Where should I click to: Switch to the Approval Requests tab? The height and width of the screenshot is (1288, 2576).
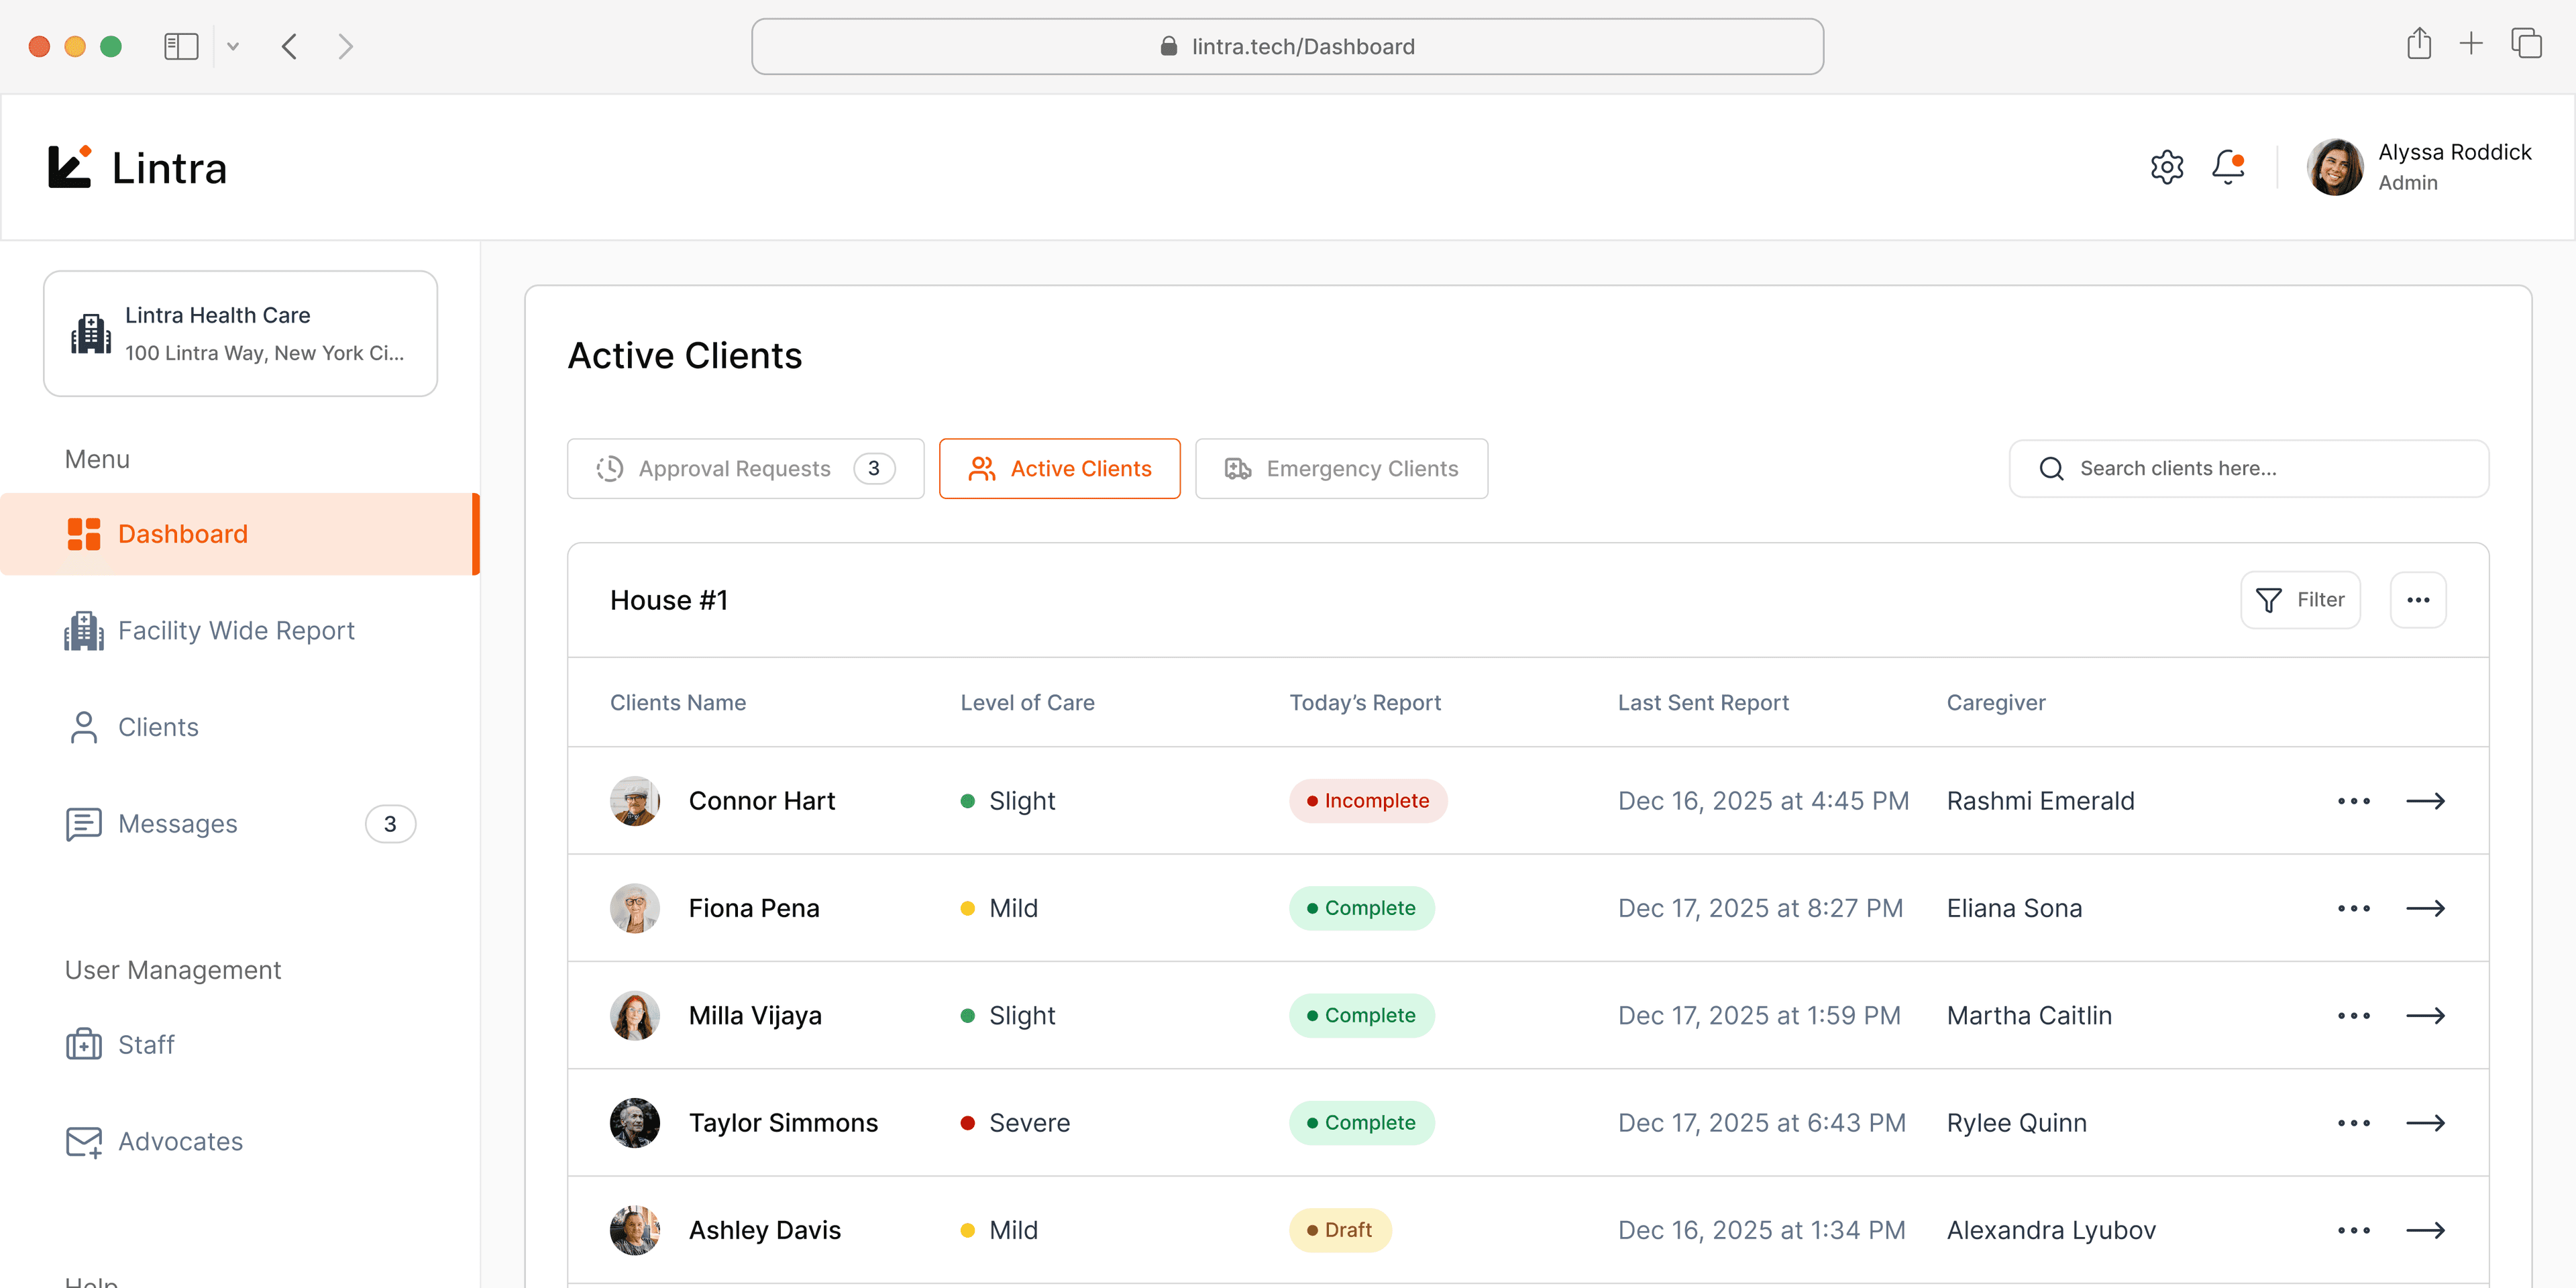744,468
